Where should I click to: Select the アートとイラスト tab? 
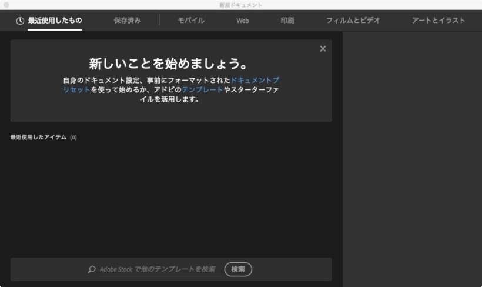point(439,21)
